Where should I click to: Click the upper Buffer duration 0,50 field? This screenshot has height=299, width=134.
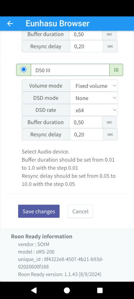(x=86, y=34)
